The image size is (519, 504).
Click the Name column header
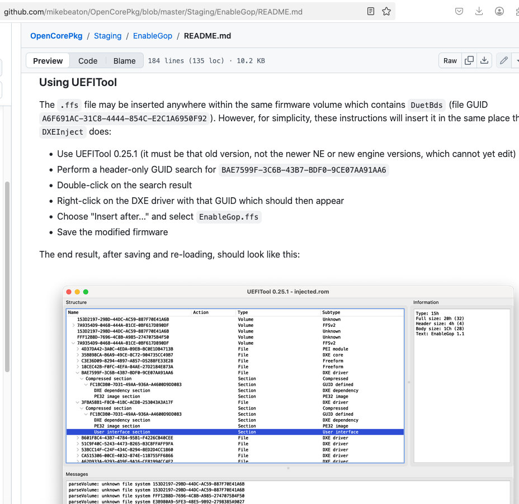click(x=129, y=312)
